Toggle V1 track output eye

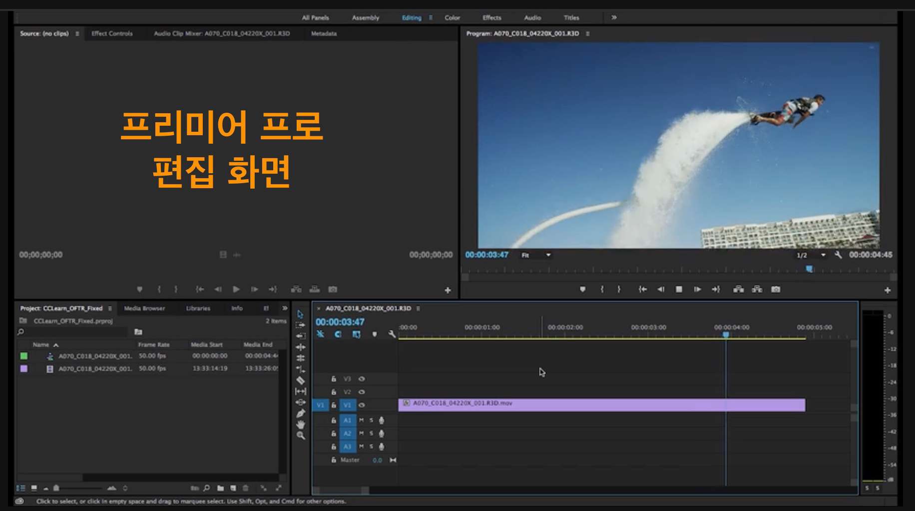[362, 405]
